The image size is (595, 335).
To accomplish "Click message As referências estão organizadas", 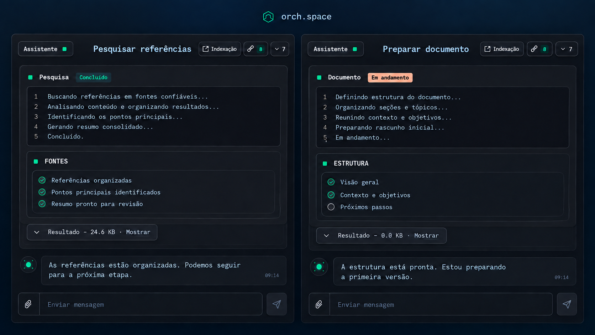I will point(164,270).
